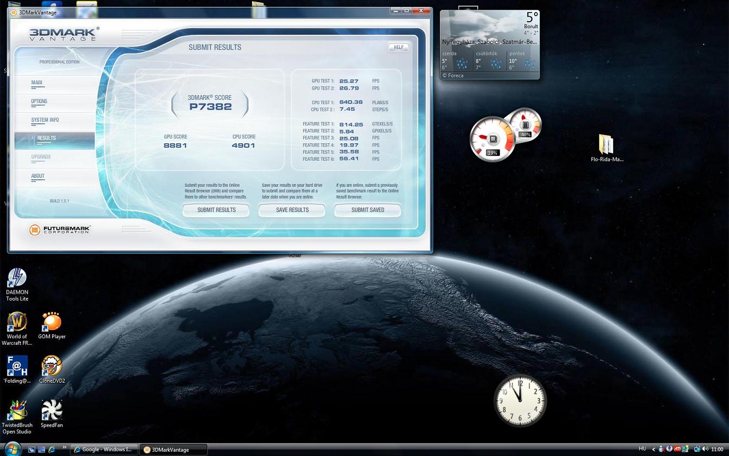
Task: Click the analog clock gadget
Action: pos(520,401)
